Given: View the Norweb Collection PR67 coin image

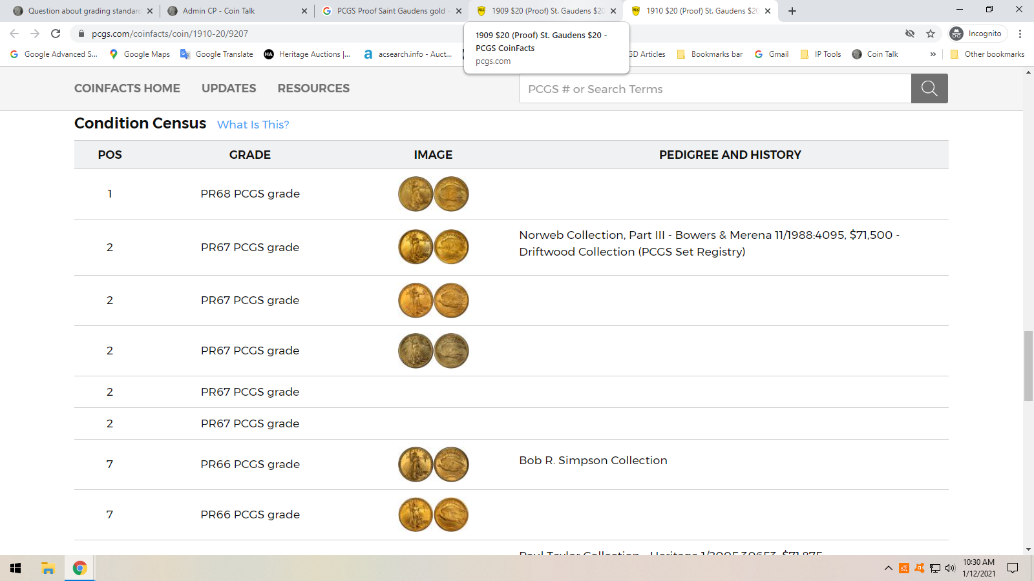Looking at the screenshot, I should click(433, 247).
